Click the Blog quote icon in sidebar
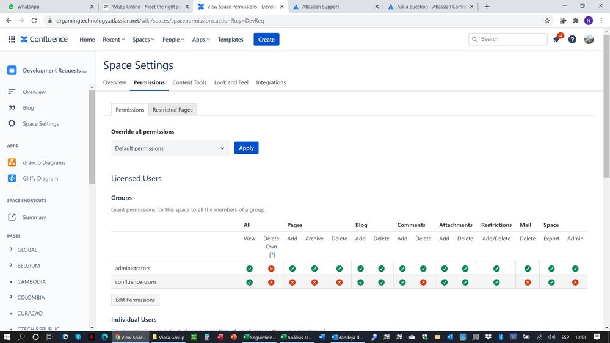This screenshot has width=610, height=343. 12,107
